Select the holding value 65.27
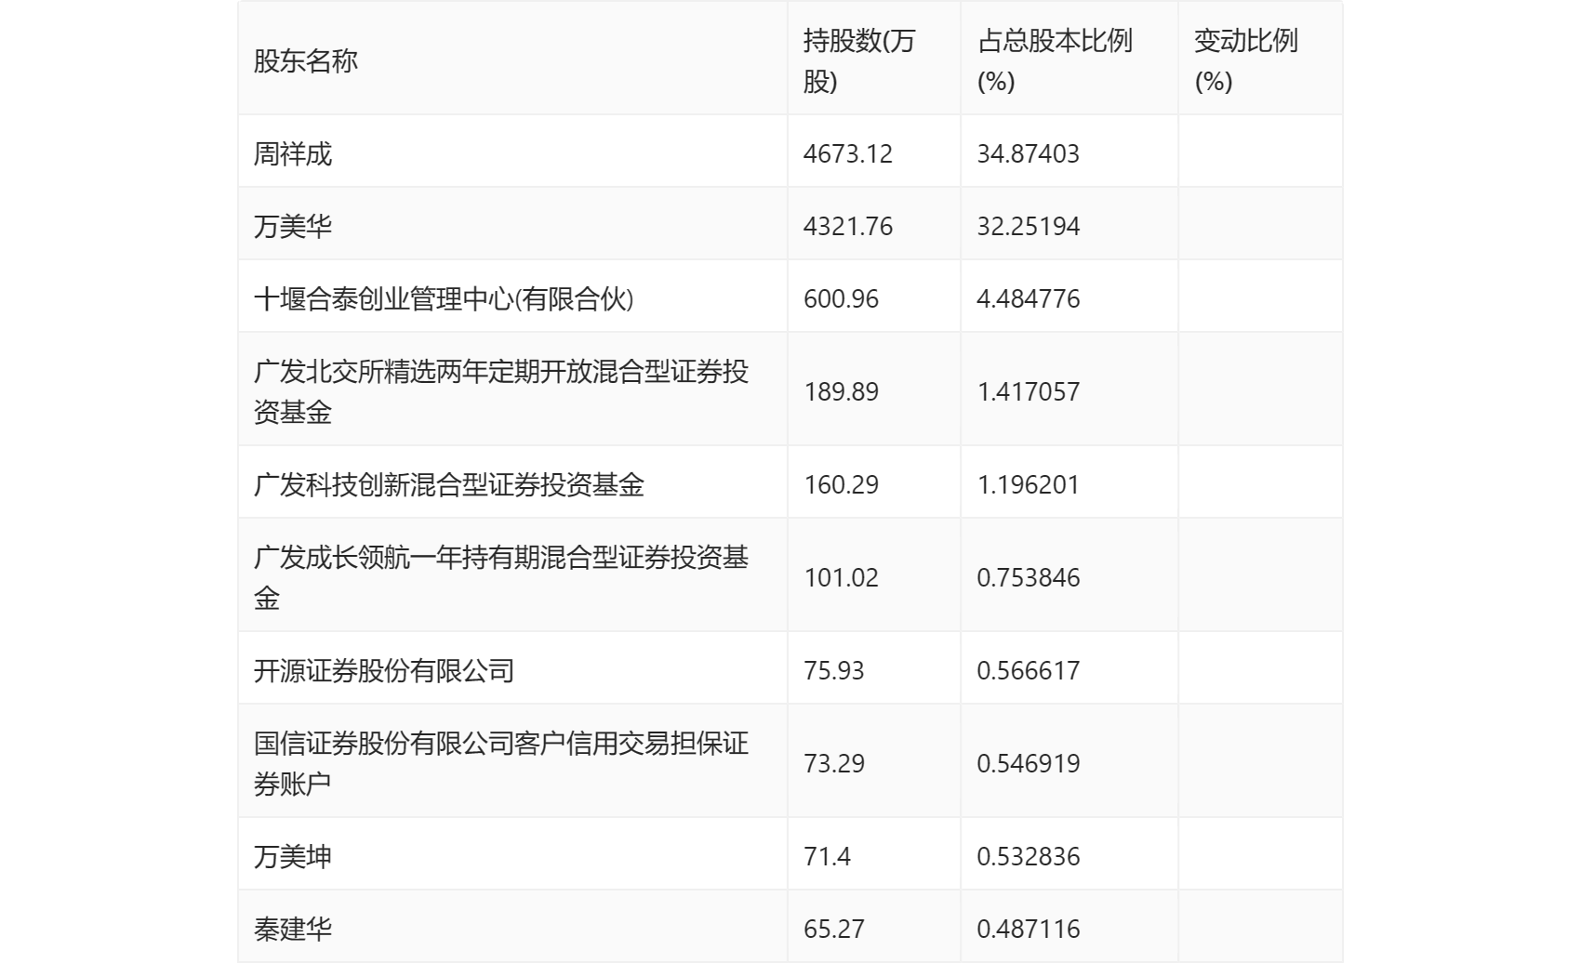Viewport: 1581px width, 963px height. click(834, 929)
